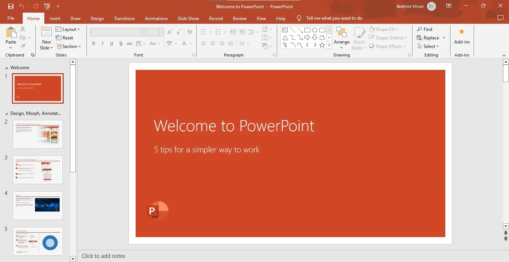Click Increase List Level icon

click(242, 32)
